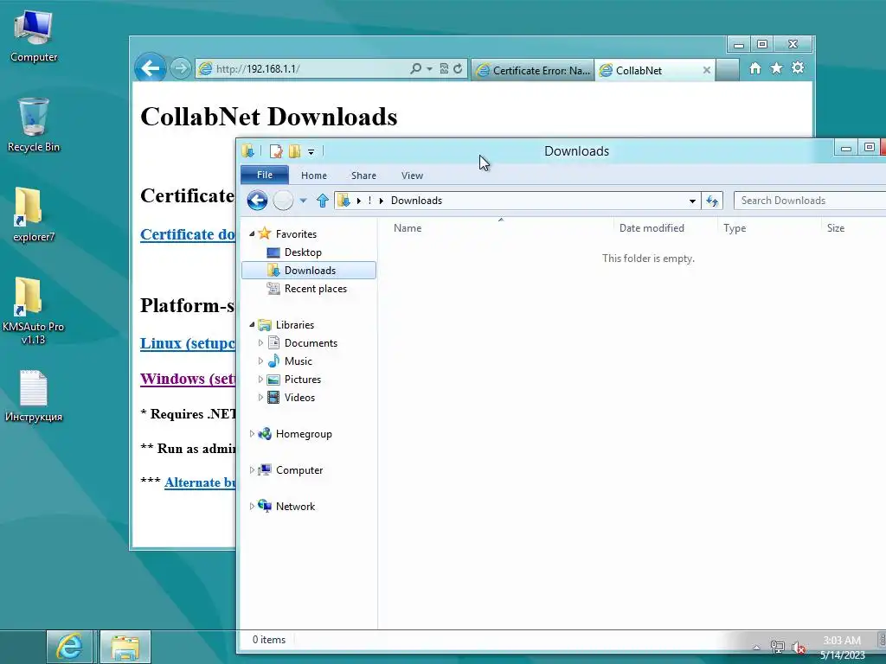Click the Certificate download link
Viewport: 886px width, 664px height.
(x=188, y=234)
